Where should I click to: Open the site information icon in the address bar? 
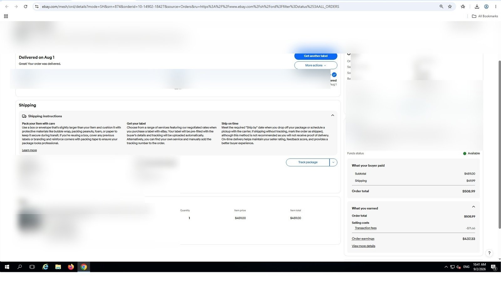pyautogui.click(x=37, y=6)
